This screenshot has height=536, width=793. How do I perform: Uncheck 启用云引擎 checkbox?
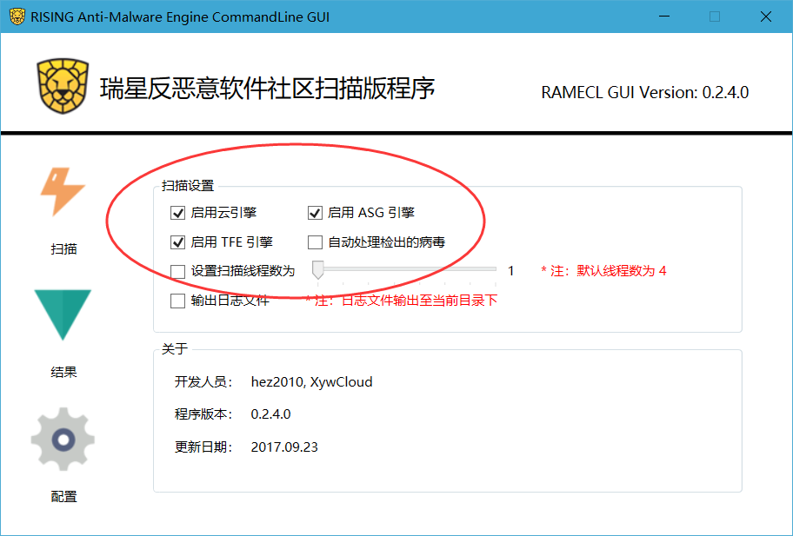click(177, 213)
